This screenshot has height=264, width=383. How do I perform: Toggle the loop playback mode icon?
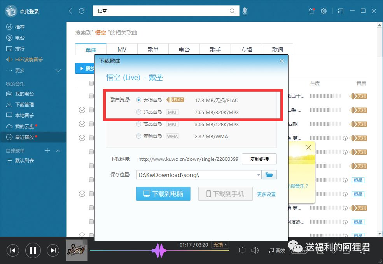(x=242, y=250)
